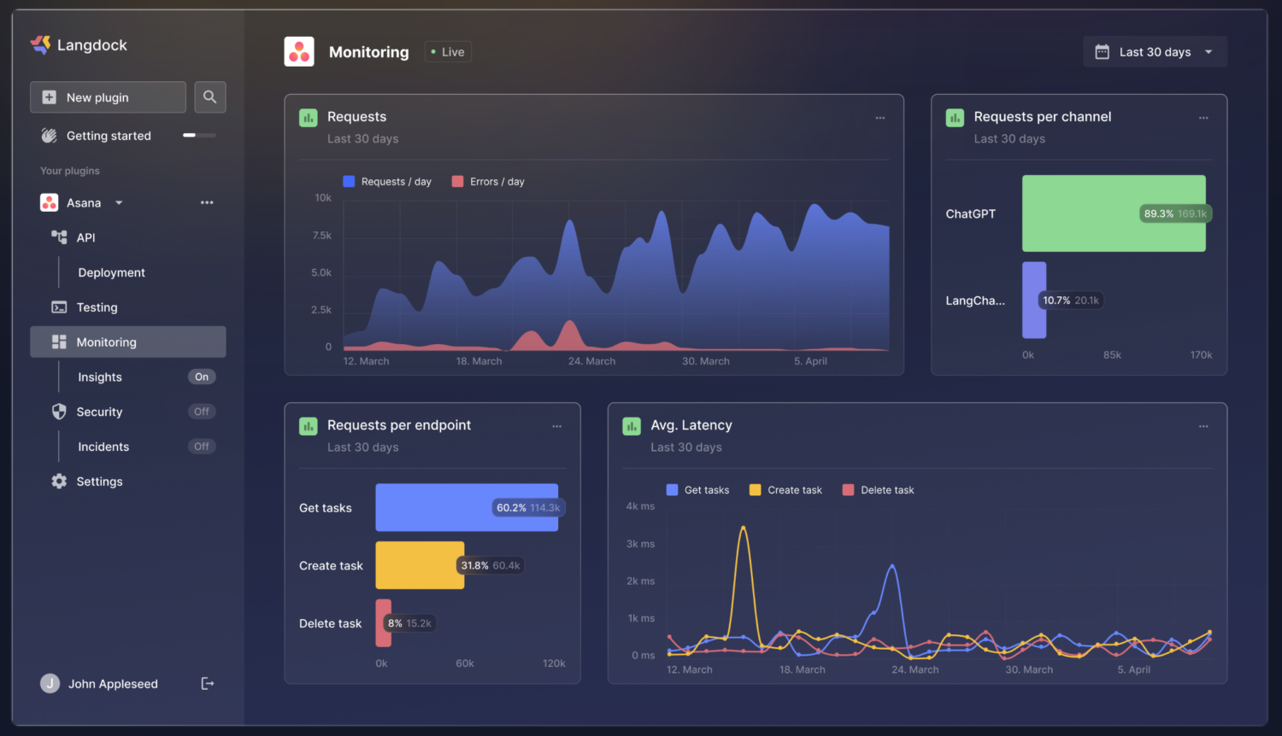Toggle the Requests / day legend series
The height and width of the screenshot is (736, 1282).
click(387, 182)
